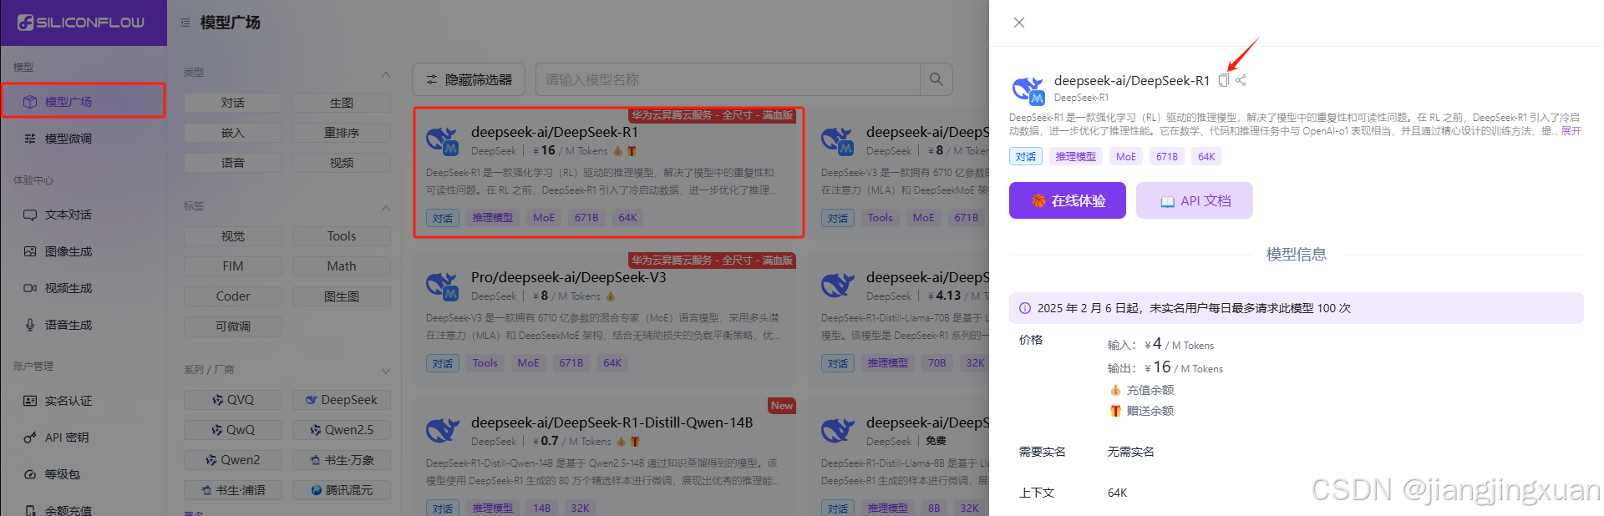
Task: Toggle the FIM tag filter
Action: [233, 266]
